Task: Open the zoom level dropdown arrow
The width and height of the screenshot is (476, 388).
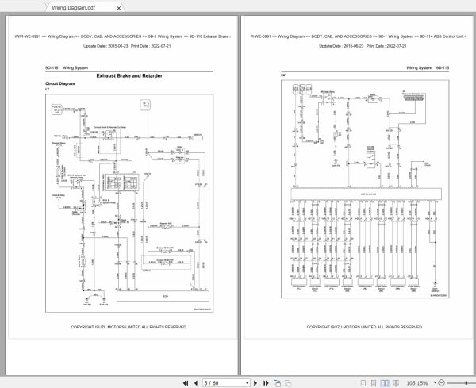Action: [x=435, y=382]
